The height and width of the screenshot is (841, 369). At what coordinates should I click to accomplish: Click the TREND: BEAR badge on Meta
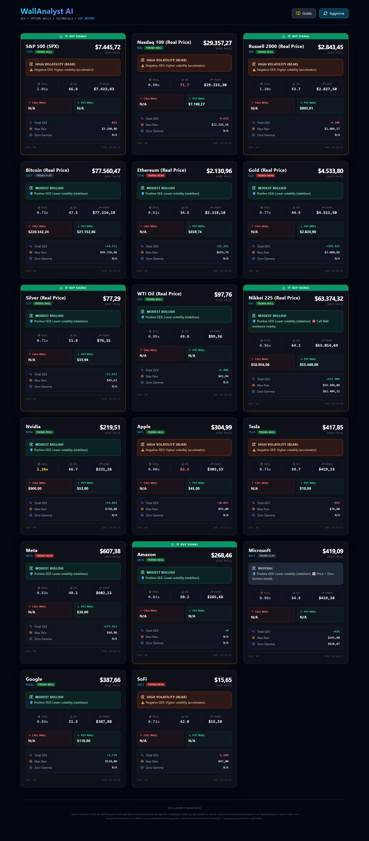pos(44,556)
